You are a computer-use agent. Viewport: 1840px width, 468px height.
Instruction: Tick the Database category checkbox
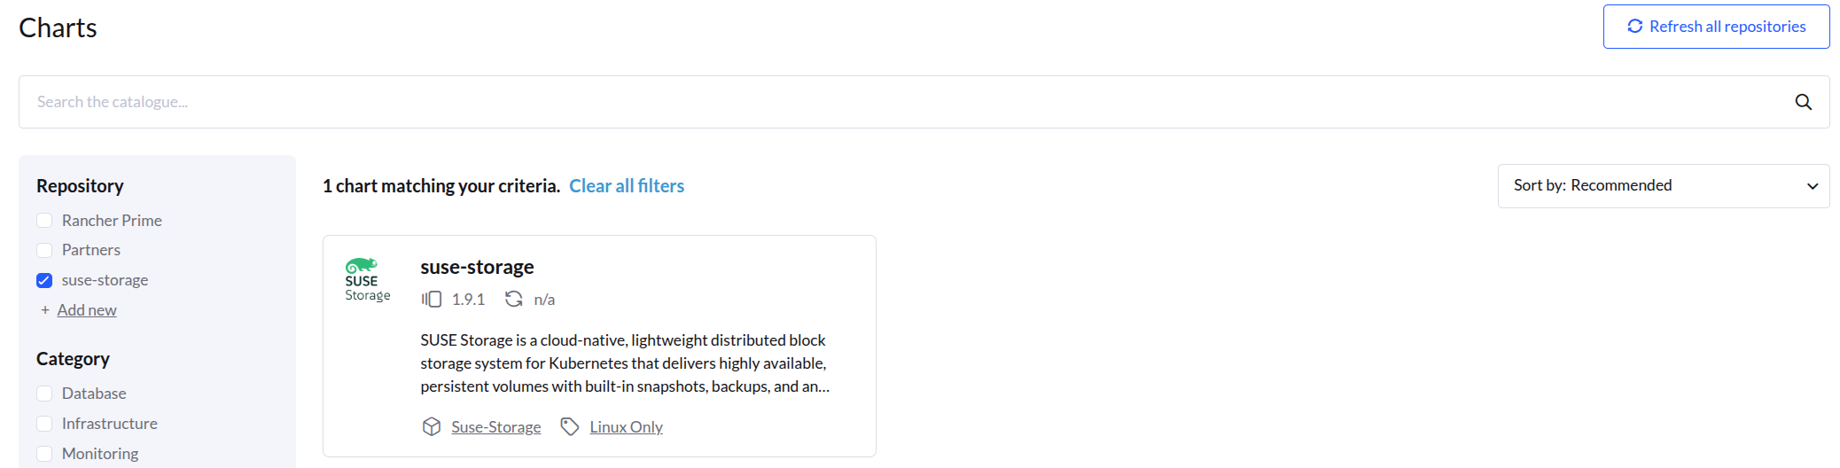click(44, 394)
